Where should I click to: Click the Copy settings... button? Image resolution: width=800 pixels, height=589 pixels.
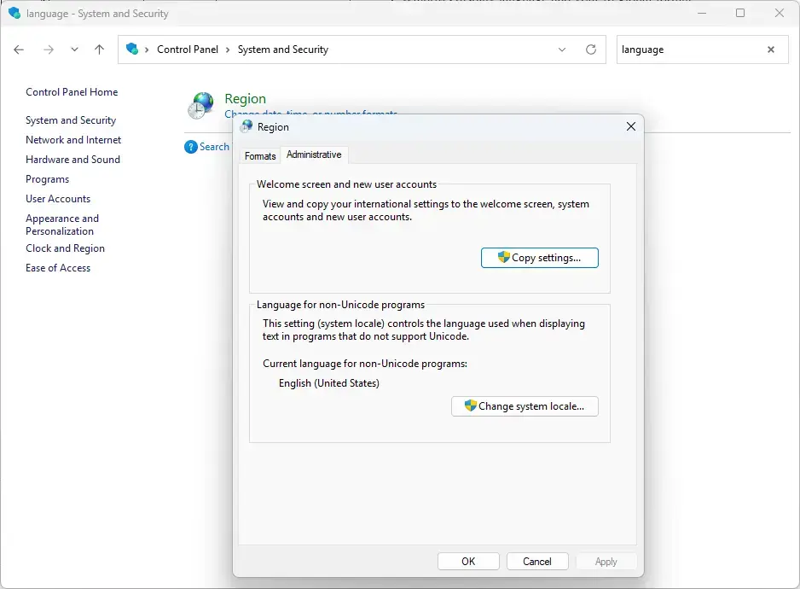(x=540, y=258)
